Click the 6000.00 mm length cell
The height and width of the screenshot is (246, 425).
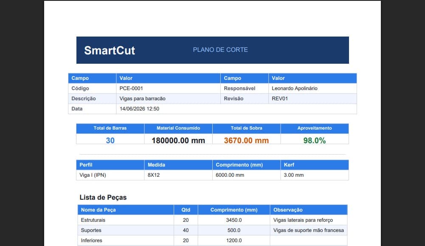point(230,175)
